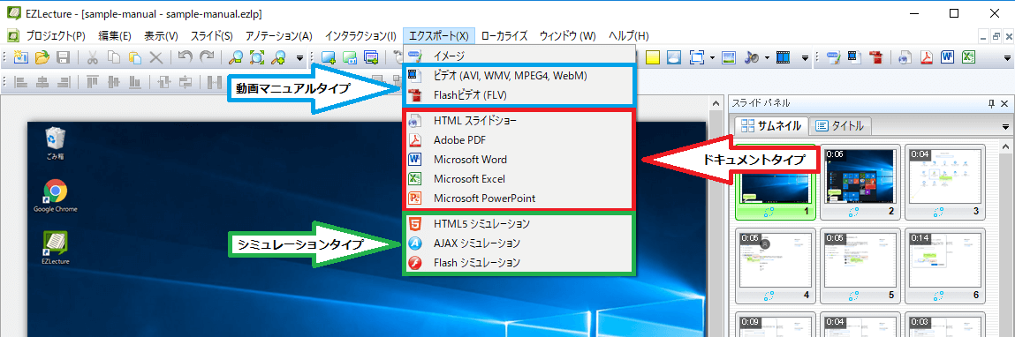Export to Word toolbar icon

(x=948, y=57)
